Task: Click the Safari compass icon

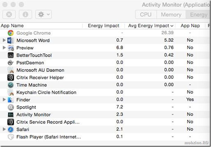Action: pos(11,130)
